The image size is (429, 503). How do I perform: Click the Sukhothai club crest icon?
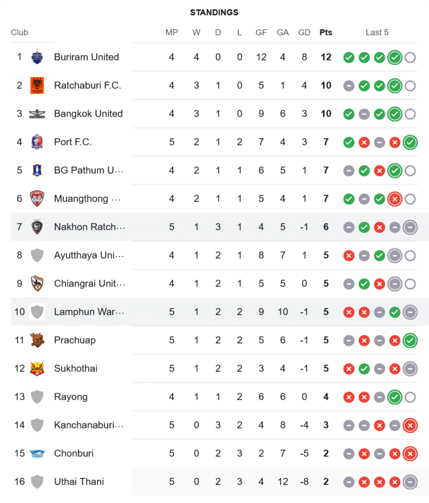37,368
